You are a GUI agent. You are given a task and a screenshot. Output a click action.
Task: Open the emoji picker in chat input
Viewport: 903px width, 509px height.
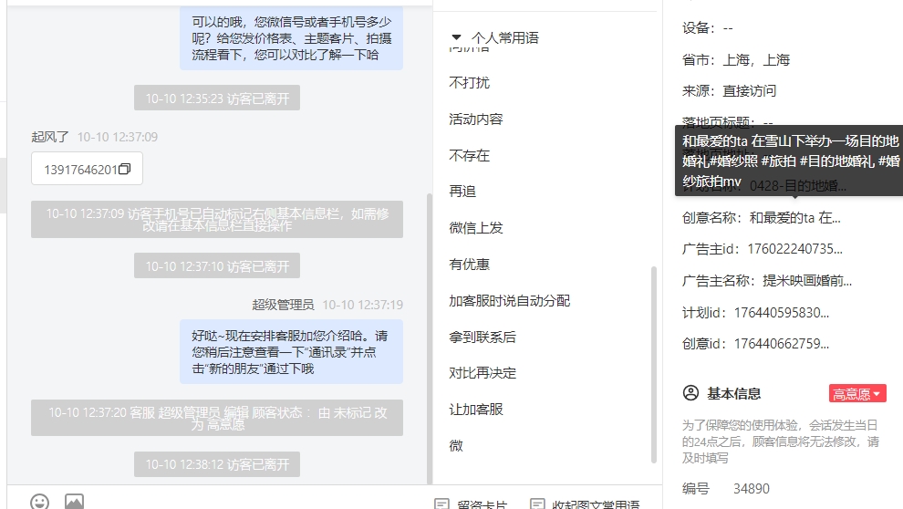coord(40,502)
